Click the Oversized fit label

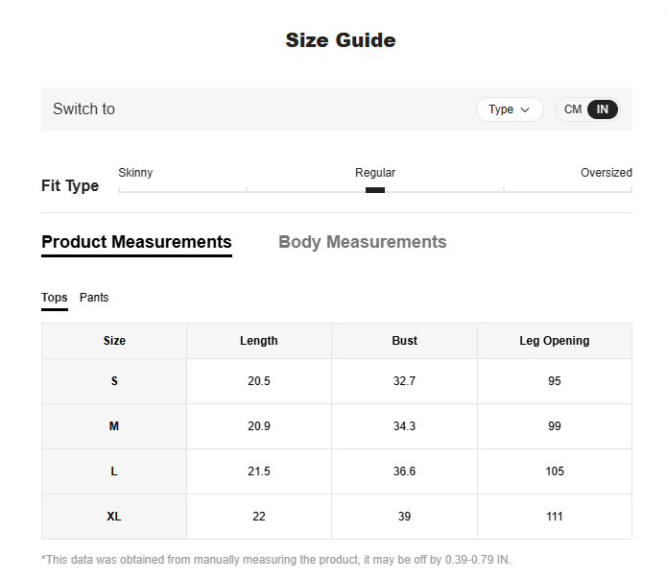[607, 173]
